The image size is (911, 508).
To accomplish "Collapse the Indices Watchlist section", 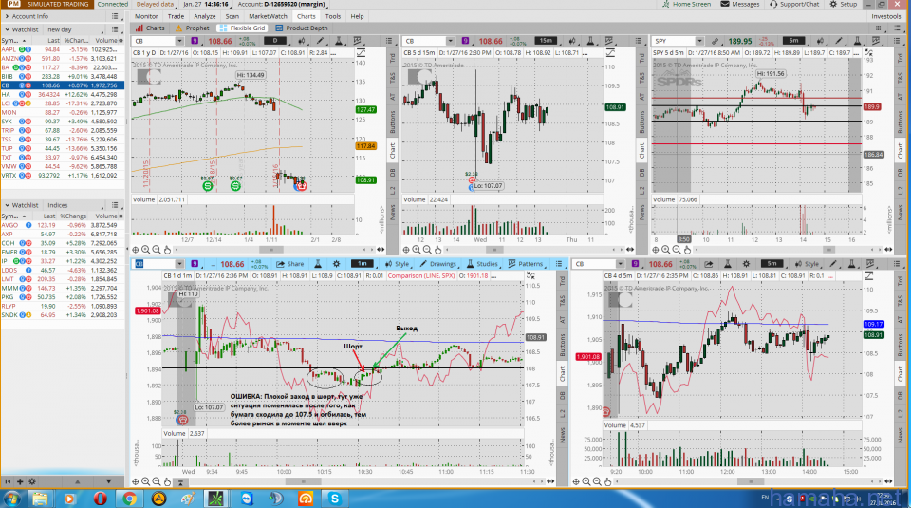I will tap(7, 205).
